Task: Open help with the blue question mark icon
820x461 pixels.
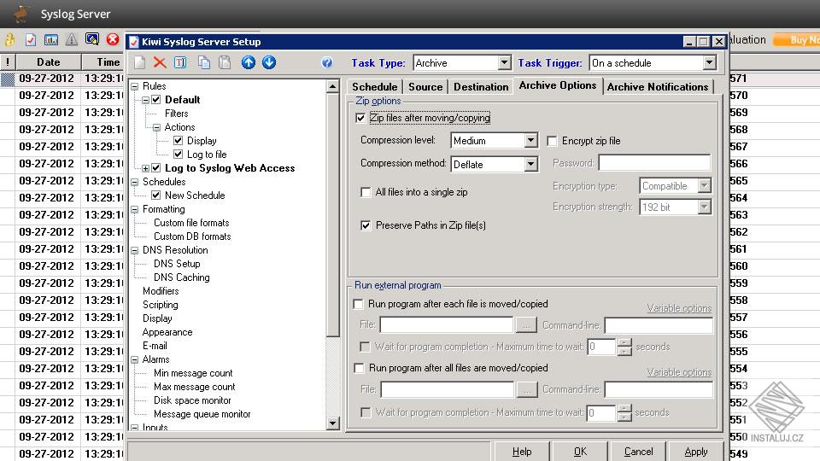Action: click(x=327, y=62)
